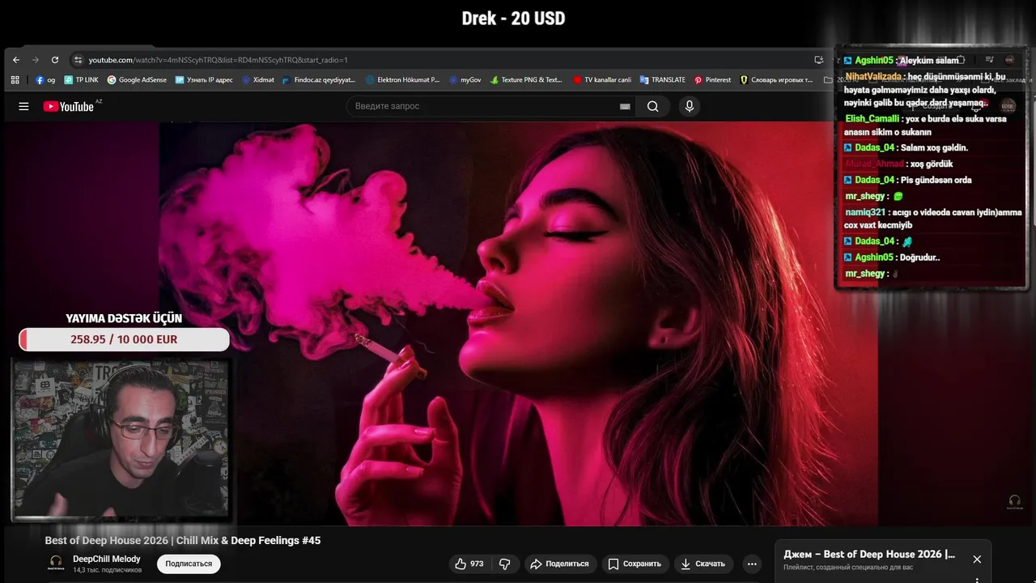
Task: Open the TV kanallar canli bookmark
Action: coord(602,80)
